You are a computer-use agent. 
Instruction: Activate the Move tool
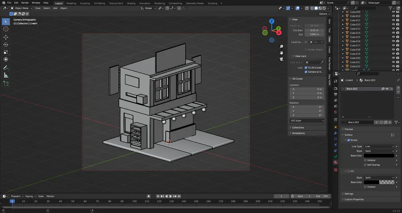6,37
